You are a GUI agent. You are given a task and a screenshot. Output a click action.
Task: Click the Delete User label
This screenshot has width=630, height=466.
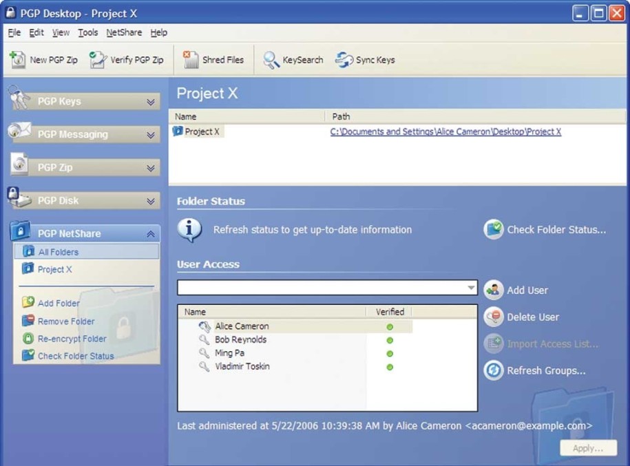pos(533,317)
